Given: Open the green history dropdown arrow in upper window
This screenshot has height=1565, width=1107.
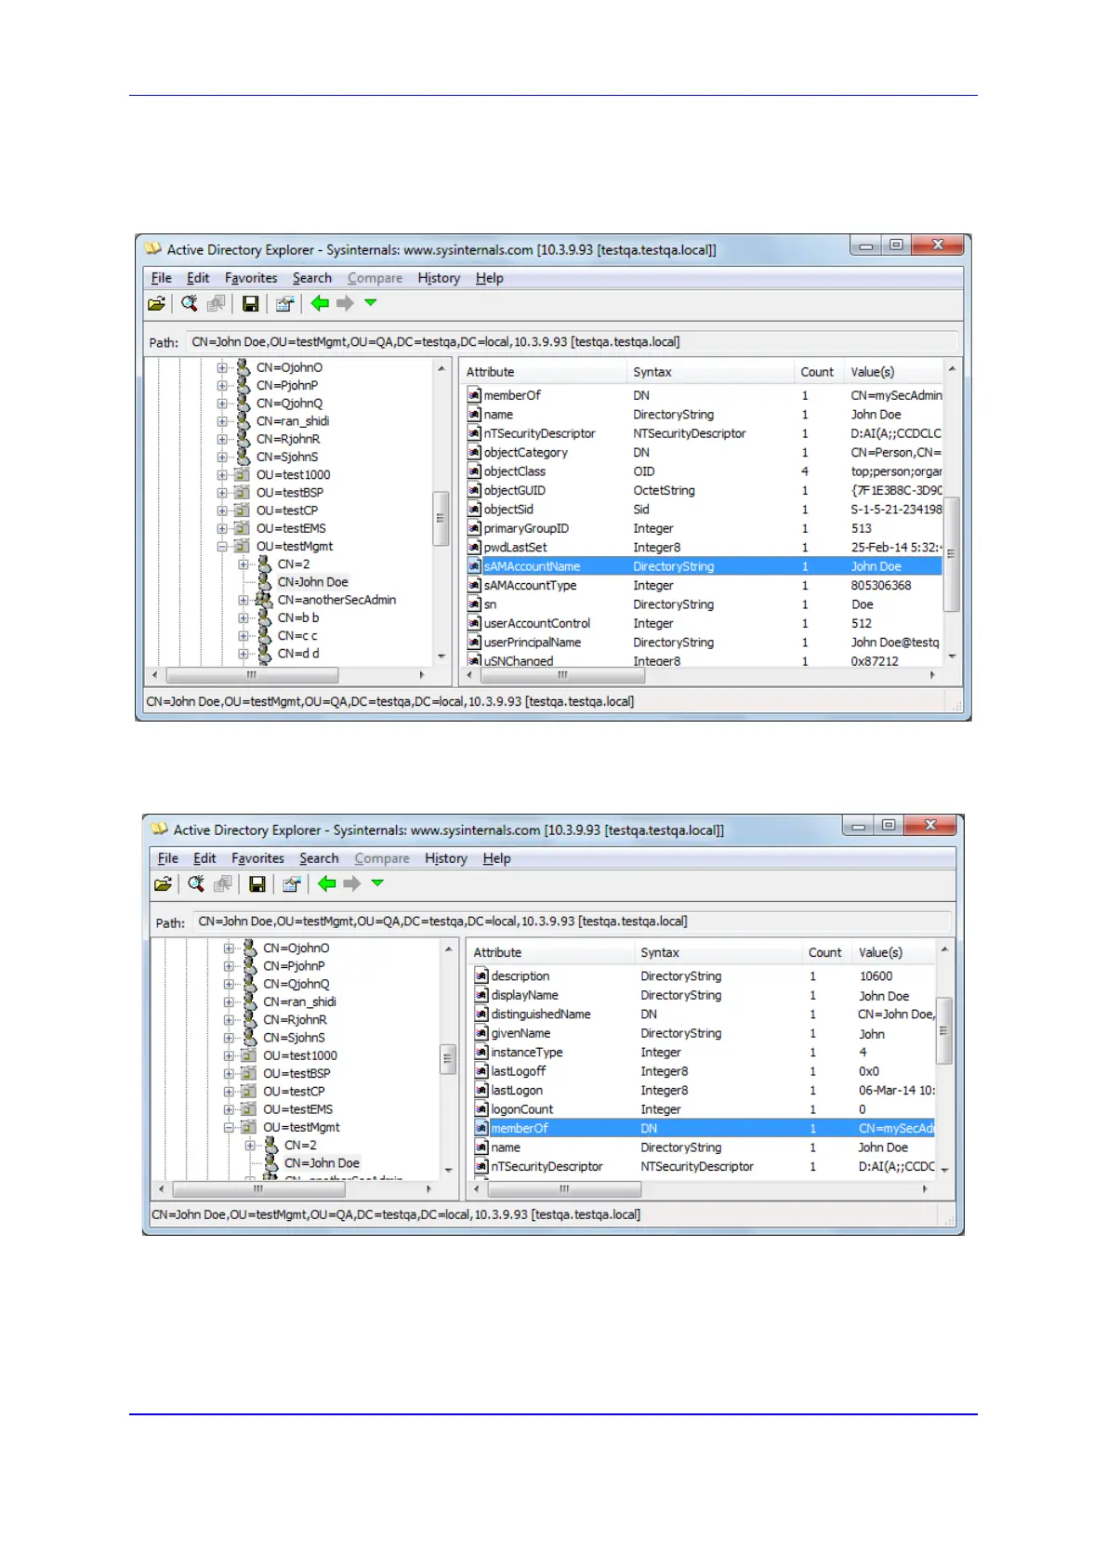Looking at the screenshot, I should pyautogui.click(x=371, y=302).
